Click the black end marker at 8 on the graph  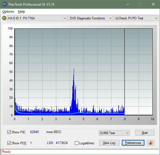(125, 71)
